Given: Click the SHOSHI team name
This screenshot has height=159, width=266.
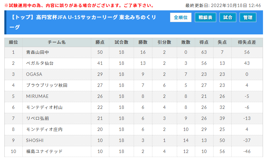Looking at the screenshot, I should coord(35,140).
